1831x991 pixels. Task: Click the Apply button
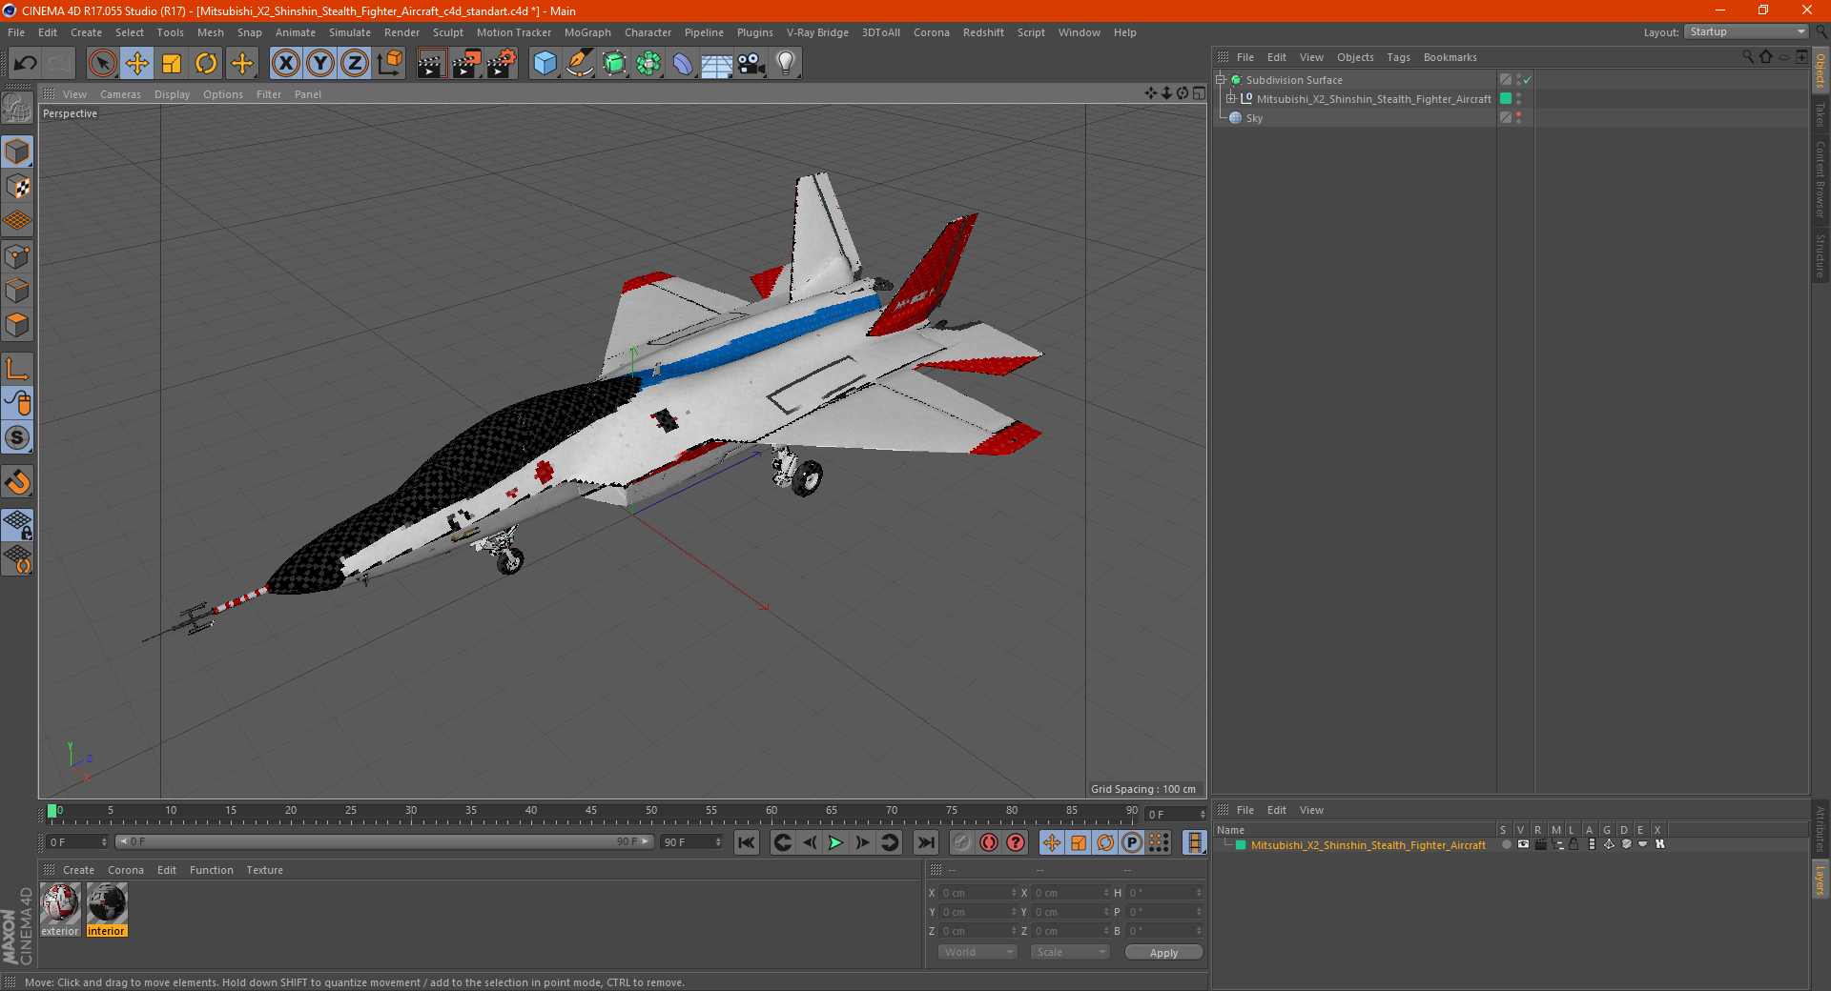[x=1163, y=953]
